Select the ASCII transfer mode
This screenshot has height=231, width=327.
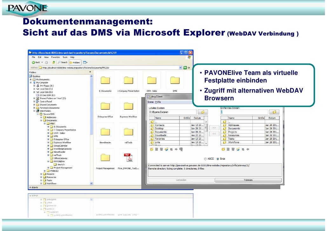point(209,159)
